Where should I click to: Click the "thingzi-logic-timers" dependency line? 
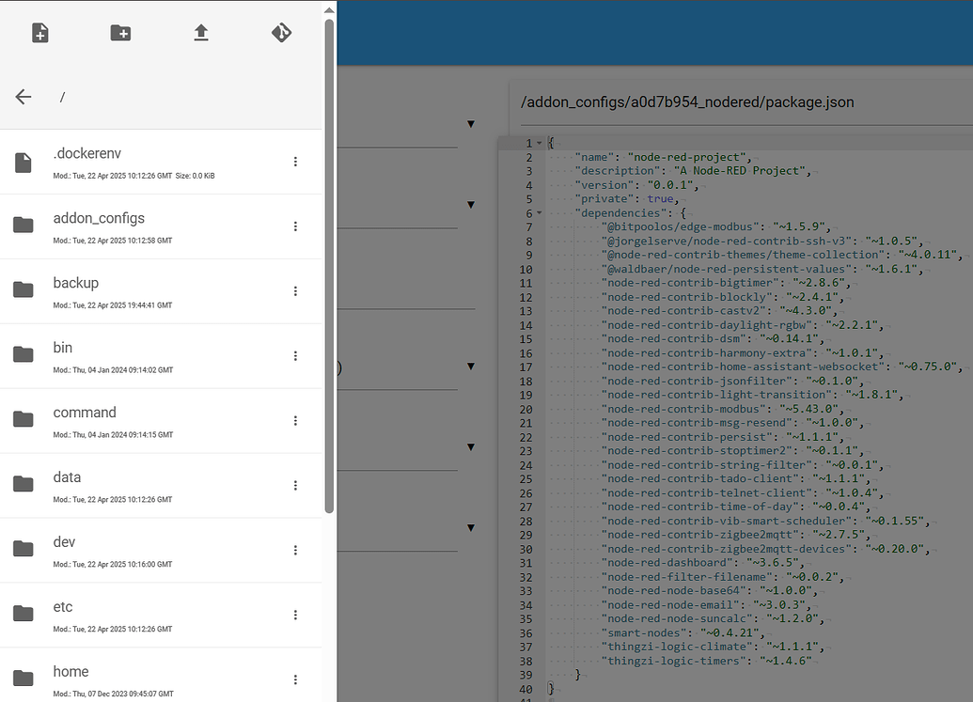tap(707, 661)
